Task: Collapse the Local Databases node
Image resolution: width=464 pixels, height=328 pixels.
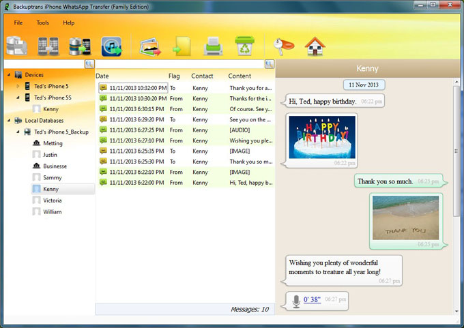Action: pos(9,121)
